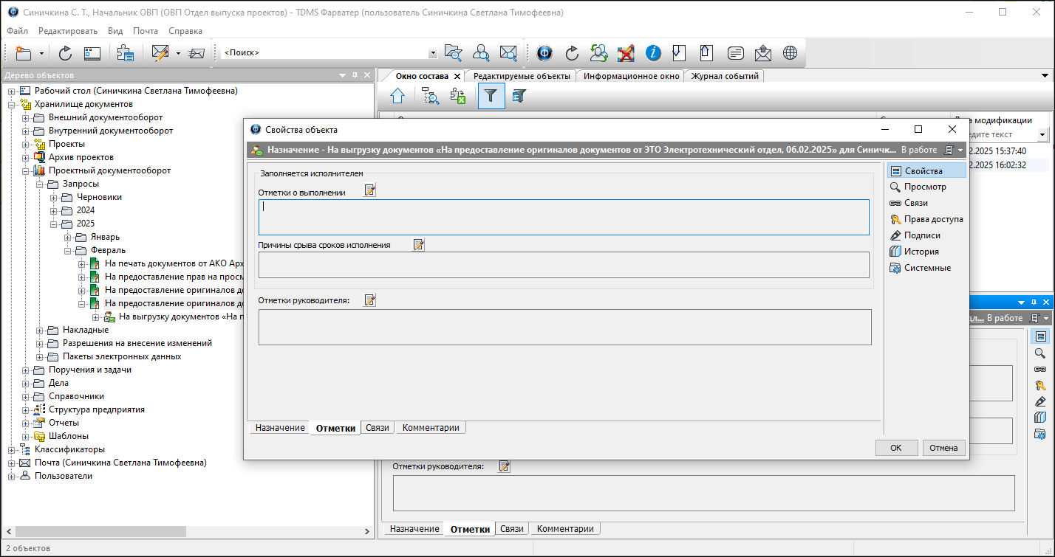
Task: Switch to the Журнал событий tab
Action: click(725, 76)
